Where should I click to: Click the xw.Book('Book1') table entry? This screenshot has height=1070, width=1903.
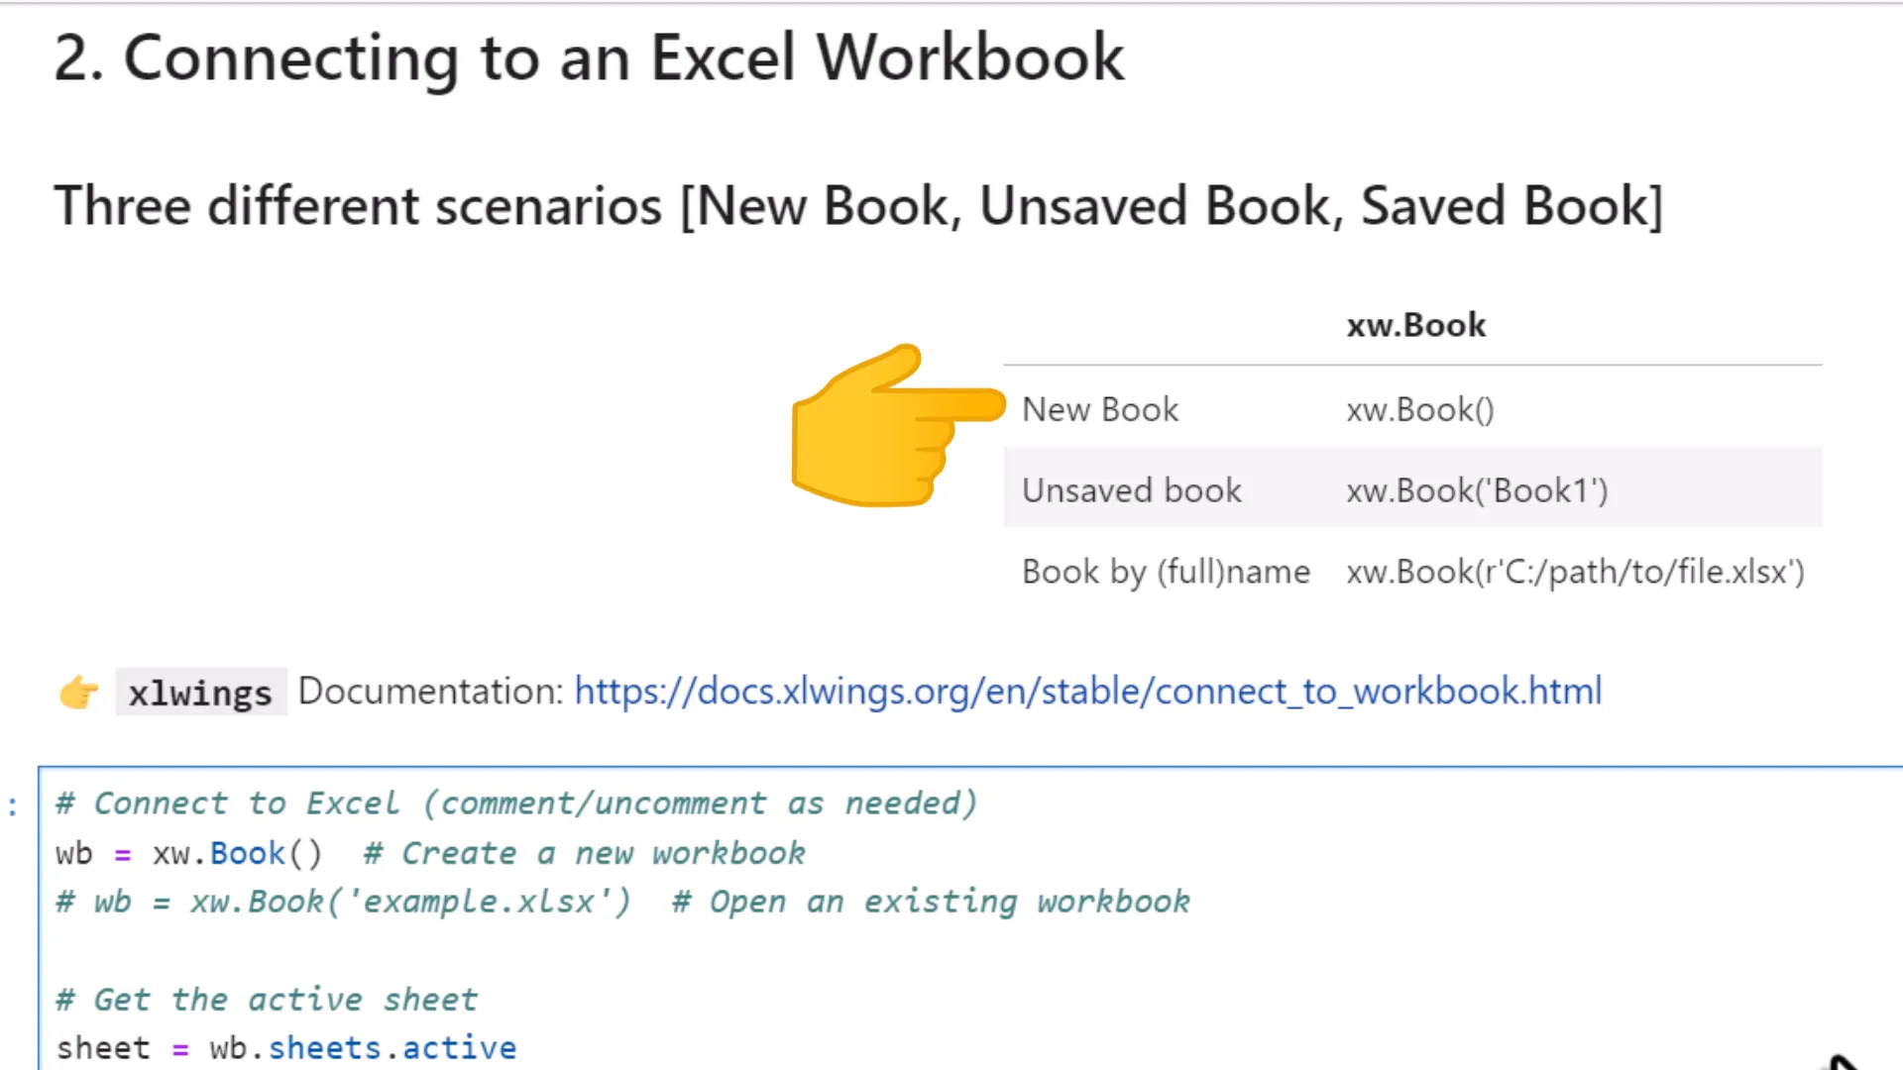pos(1476,489)
